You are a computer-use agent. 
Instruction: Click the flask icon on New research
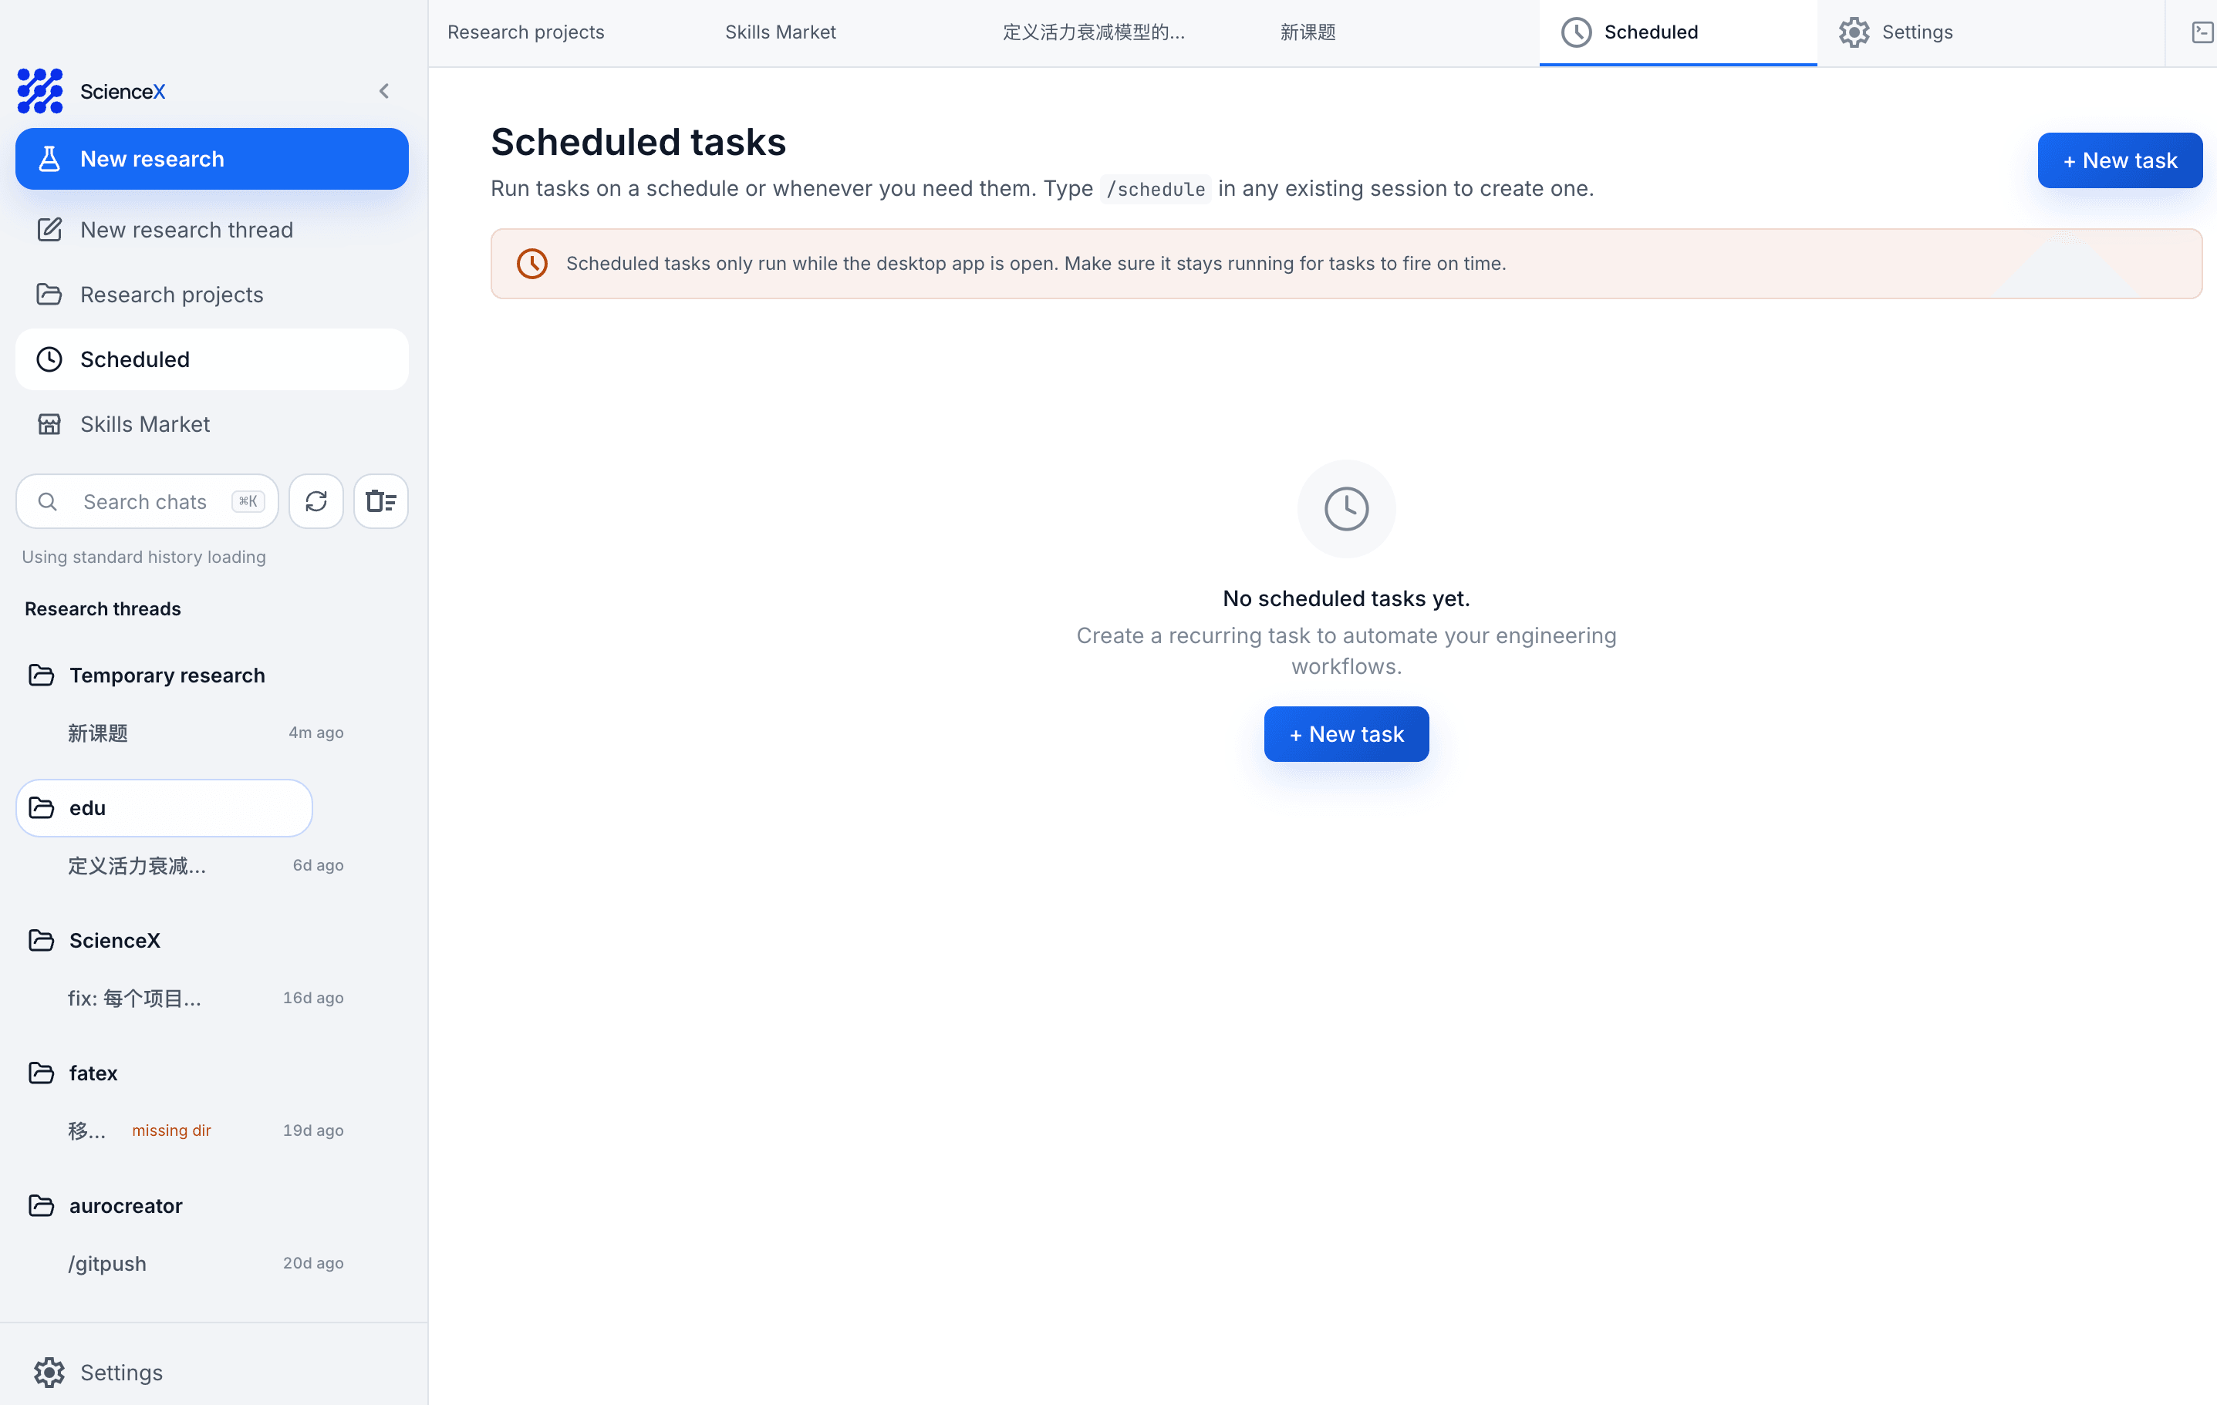[49, 159]
